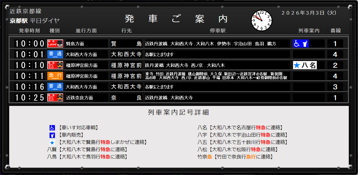Screen dimensions: 358x175
Task: Click the 番線 column header
Action: point(336,31)
